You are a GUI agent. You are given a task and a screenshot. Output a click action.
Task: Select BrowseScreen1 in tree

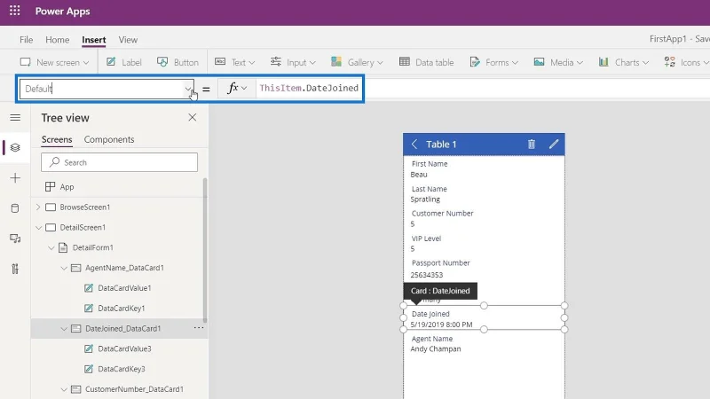point(85,207)
